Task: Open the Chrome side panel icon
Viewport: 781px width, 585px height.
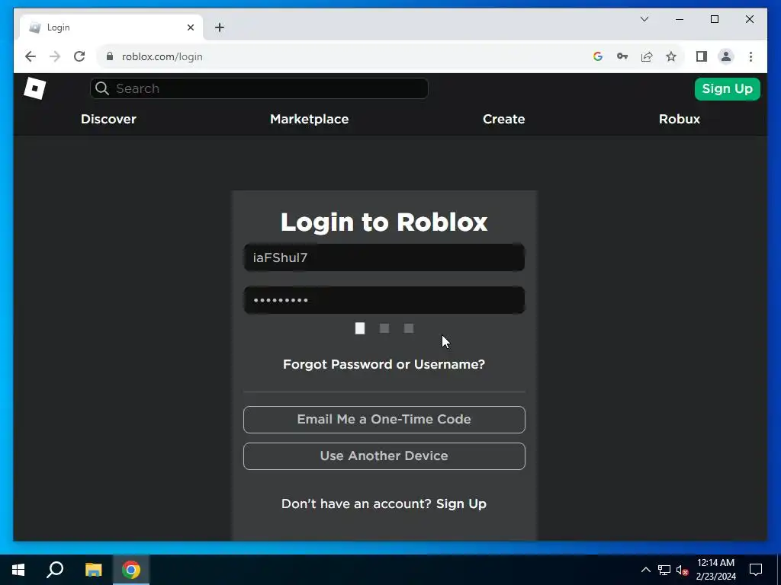Action: (x=702, y=56)
